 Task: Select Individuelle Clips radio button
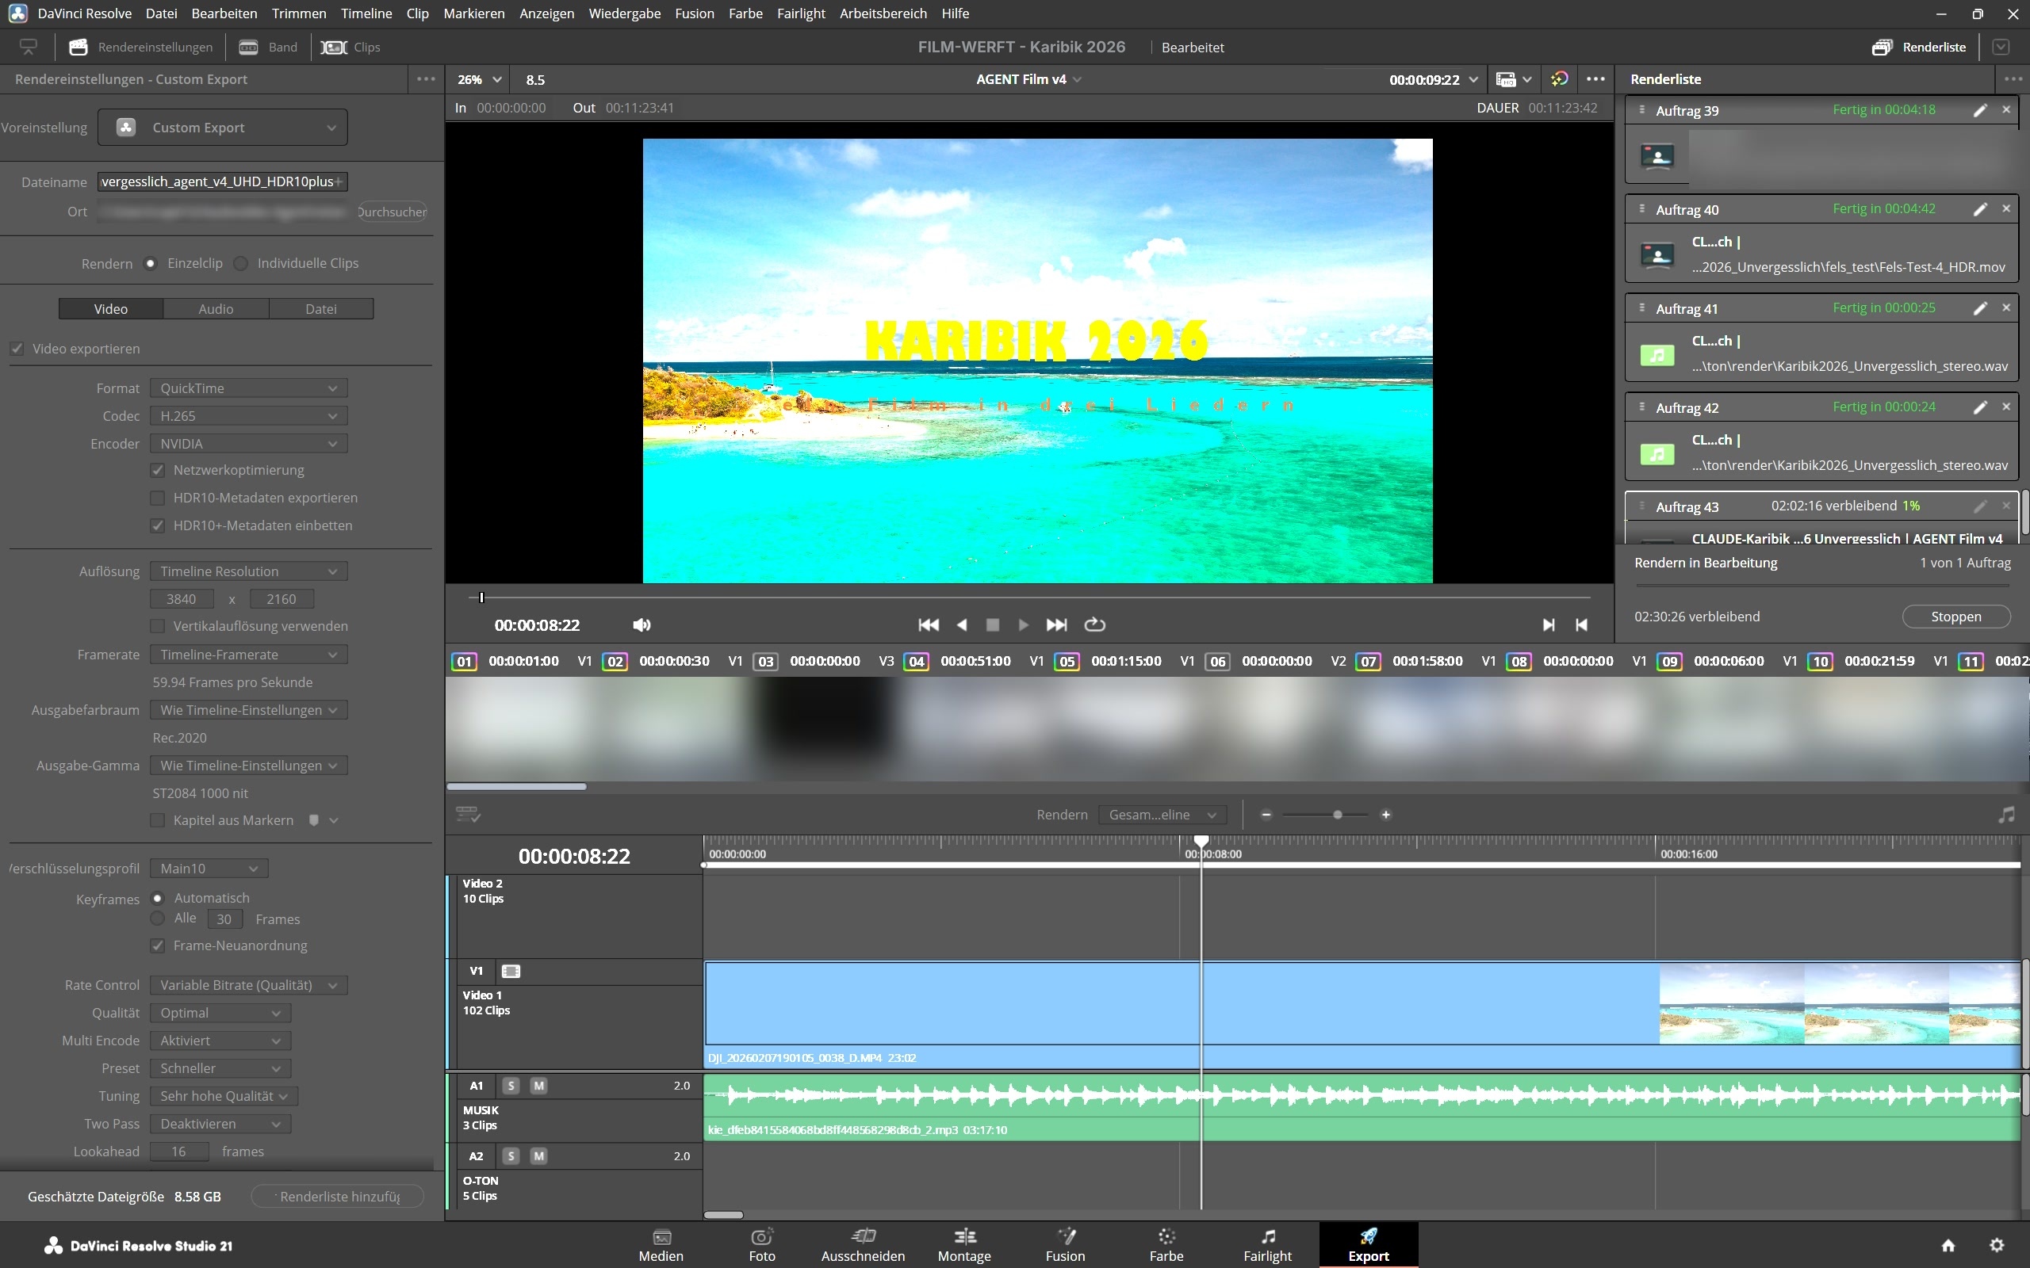coord(241,263)
